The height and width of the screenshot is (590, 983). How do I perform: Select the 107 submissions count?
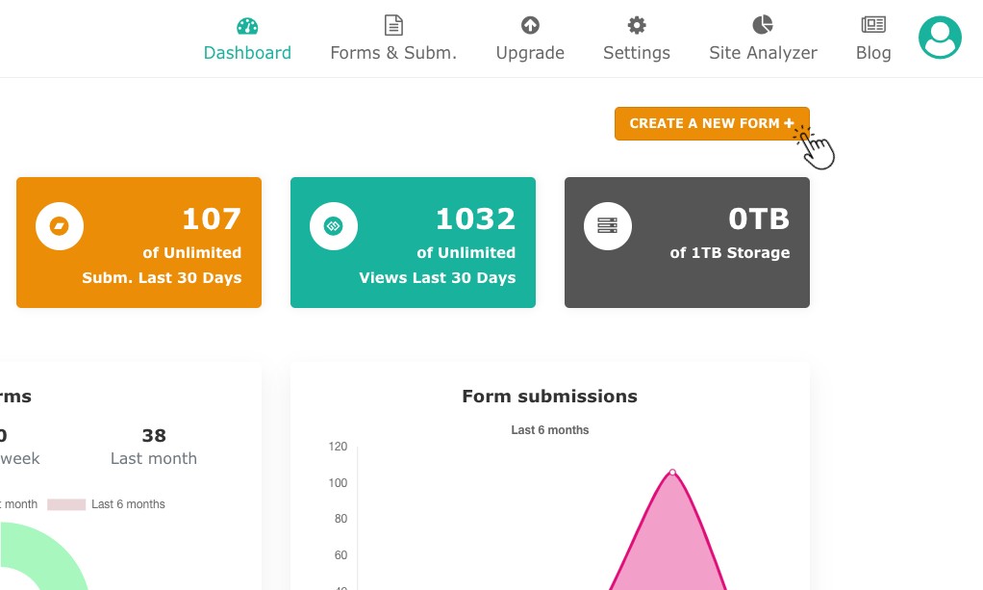(212, 219)
